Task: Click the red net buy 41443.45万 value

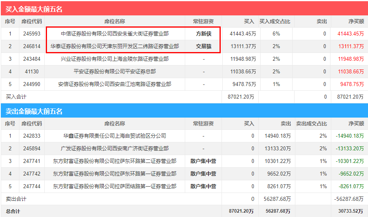Action: [x=351, y=34]
